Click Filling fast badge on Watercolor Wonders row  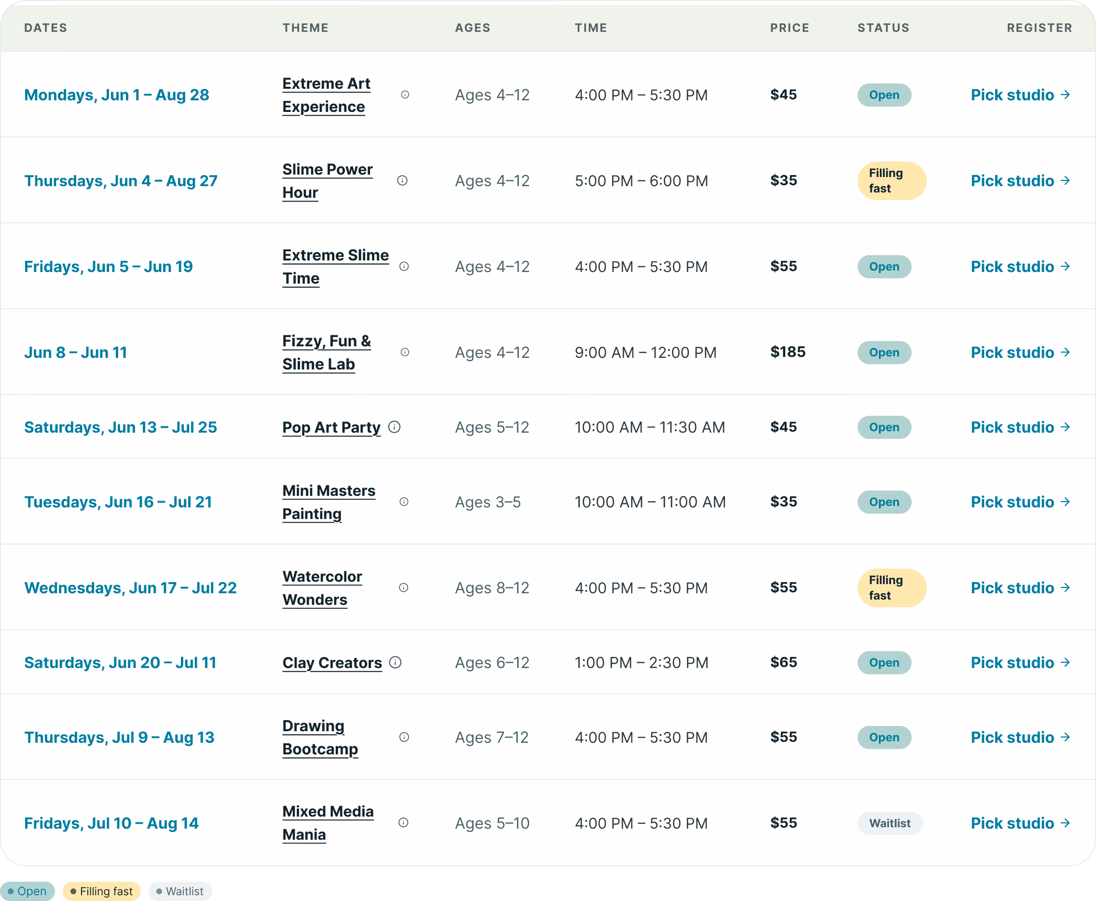891,588
